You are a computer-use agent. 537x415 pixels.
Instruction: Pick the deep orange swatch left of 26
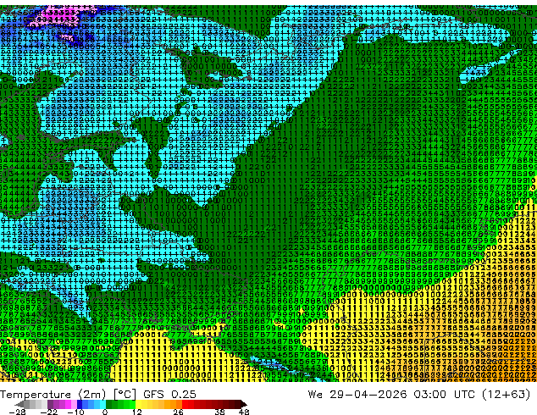coord(179,404)
